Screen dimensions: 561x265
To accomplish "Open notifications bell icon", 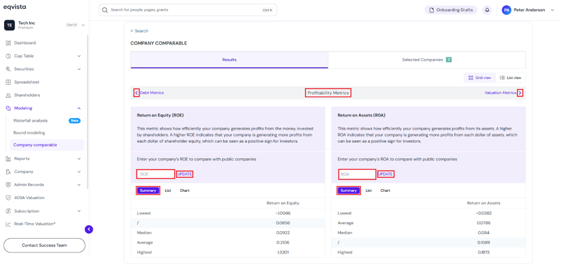I will 487,10.
